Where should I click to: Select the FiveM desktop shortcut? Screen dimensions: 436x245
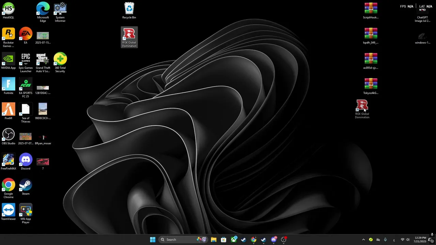tap(9, 111)
